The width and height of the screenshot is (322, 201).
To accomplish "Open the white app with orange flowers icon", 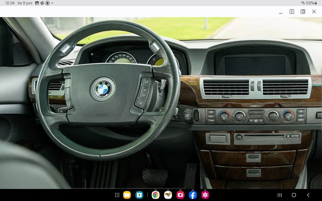I will tap(168, 195).
